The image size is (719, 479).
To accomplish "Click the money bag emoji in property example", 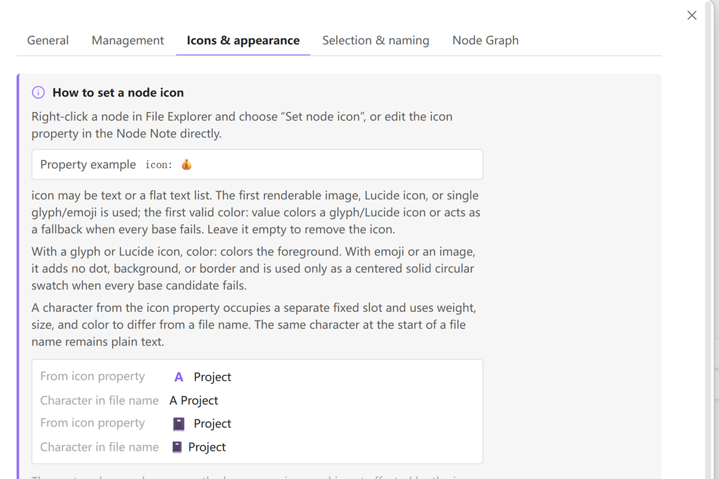I will tap(186, 165).
